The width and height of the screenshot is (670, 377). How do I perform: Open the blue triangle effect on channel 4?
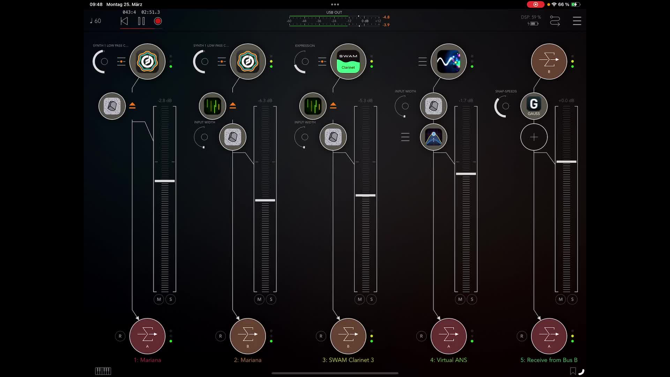click(434, 137)
